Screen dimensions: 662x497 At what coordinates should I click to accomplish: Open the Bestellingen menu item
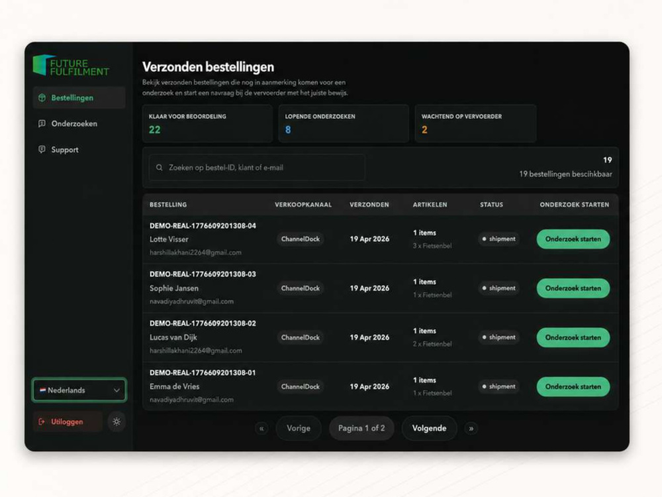(x=79, y=97)
